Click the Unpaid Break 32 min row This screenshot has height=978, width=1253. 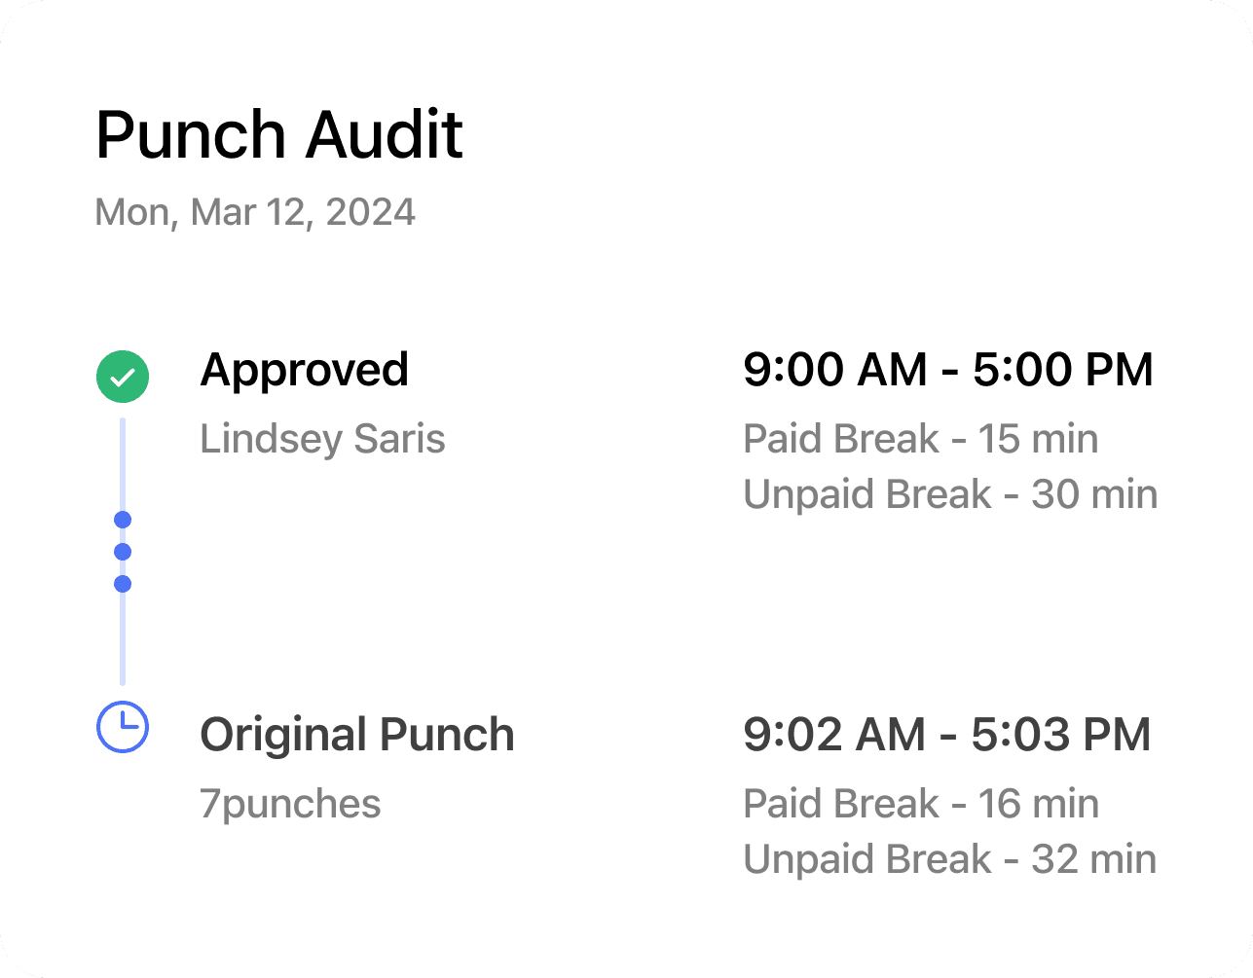click(949, 859)
